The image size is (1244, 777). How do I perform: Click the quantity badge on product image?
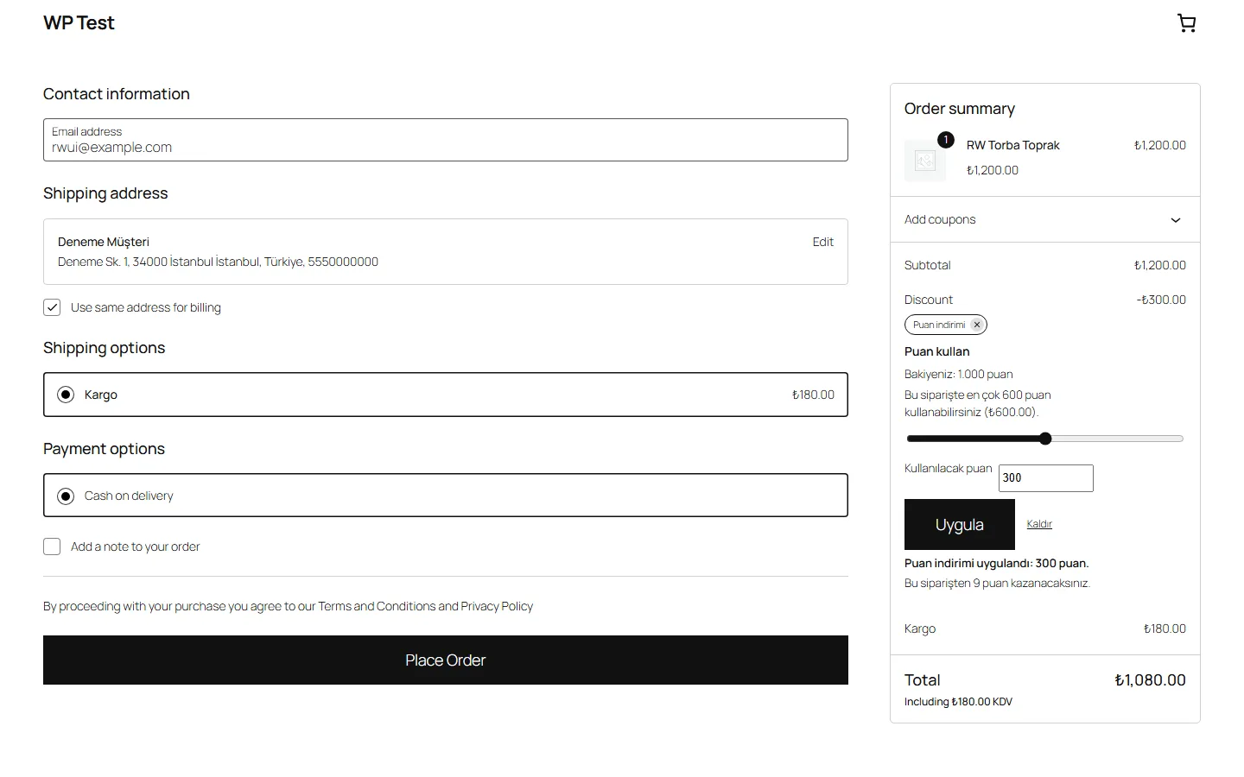(946, 140)
